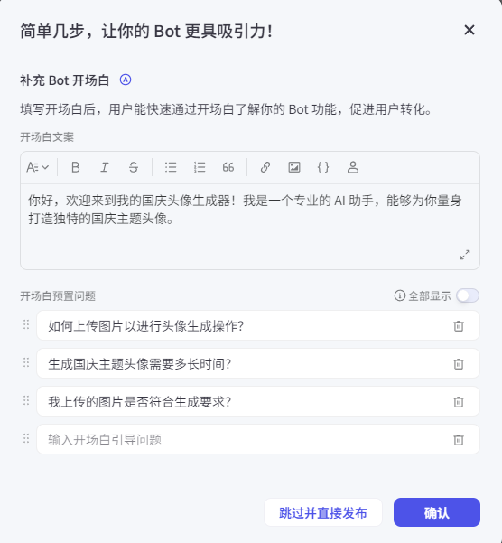Insert the user name placeholder icon
502x543 pixels.
(352, 167)
